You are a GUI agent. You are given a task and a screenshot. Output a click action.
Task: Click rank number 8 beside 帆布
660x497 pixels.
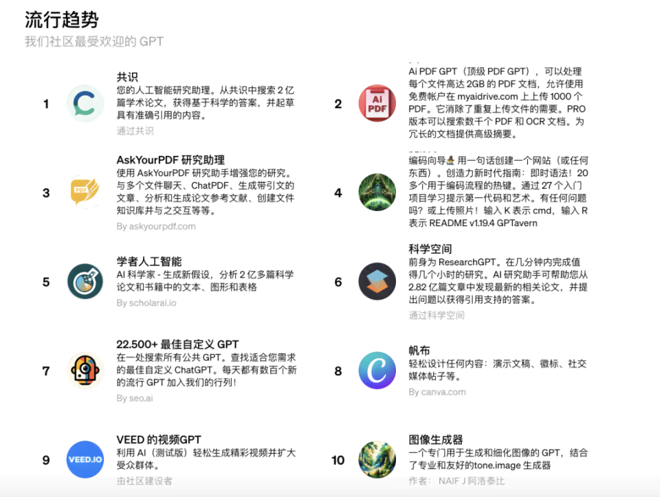338,371
